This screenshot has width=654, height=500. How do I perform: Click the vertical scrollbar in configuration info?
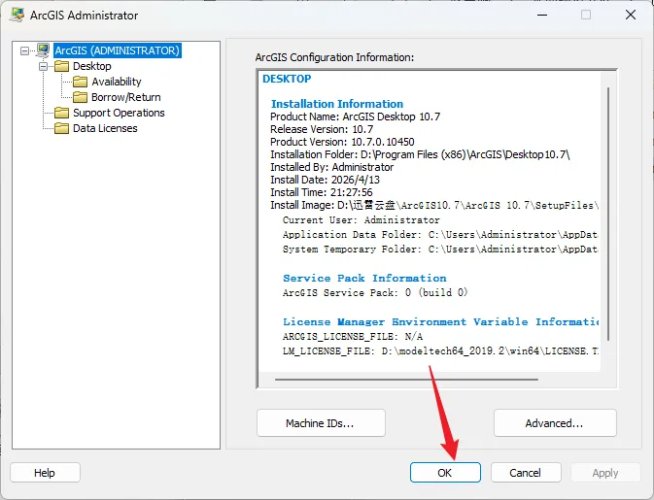608,215
